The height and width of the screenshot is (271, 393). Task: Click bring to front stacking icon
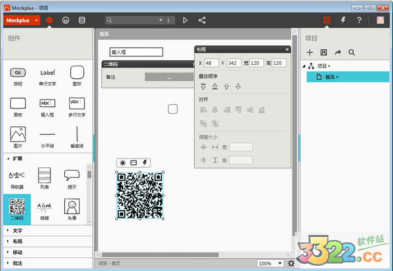click(x=203, y=86)
